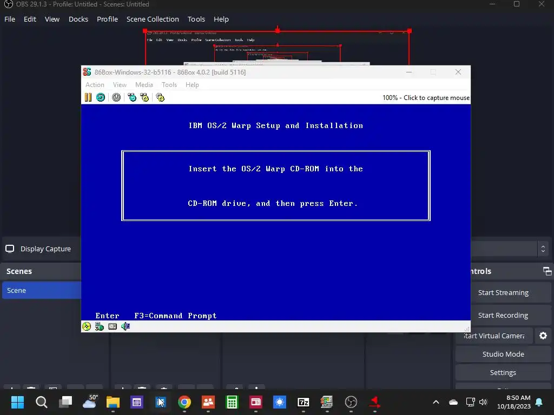Pause the emulation in 86Box toolbar
Viewport: 554px width, 415px height.
[x=88, y=97]
